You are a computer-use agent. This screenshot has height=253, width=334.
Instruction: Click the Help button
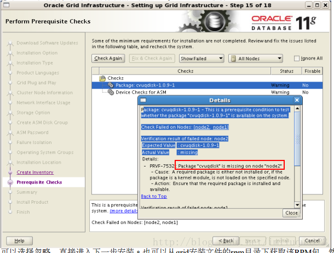click(x=19, y=240)
